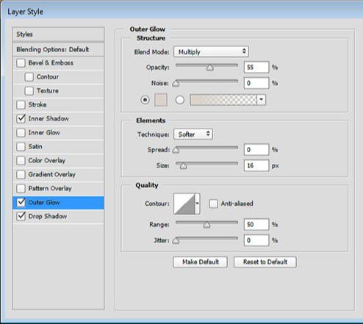Image resolution: width=363 pixels, height=324 pixels.
Task: Open the Contour curve thumbnail editor
Action: [x=184, y=204]
